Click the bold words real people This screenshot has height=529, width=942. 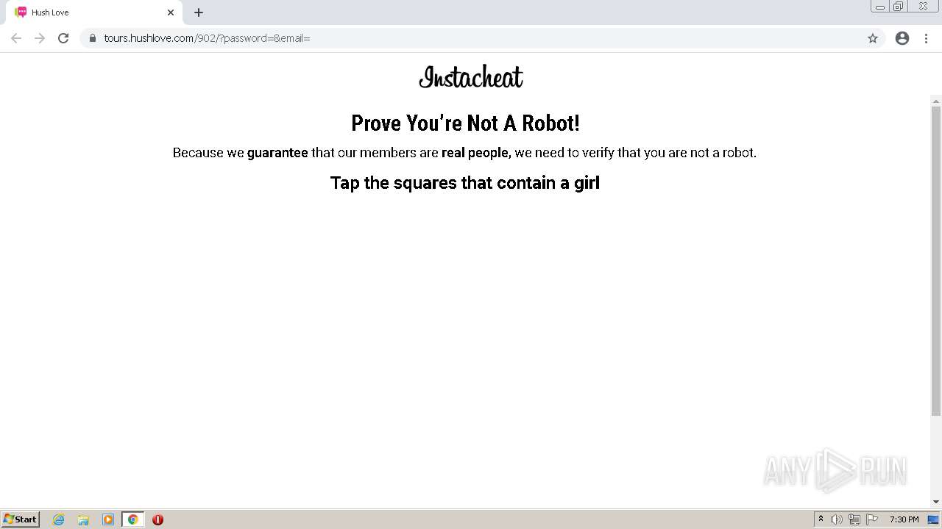[476, 153]
